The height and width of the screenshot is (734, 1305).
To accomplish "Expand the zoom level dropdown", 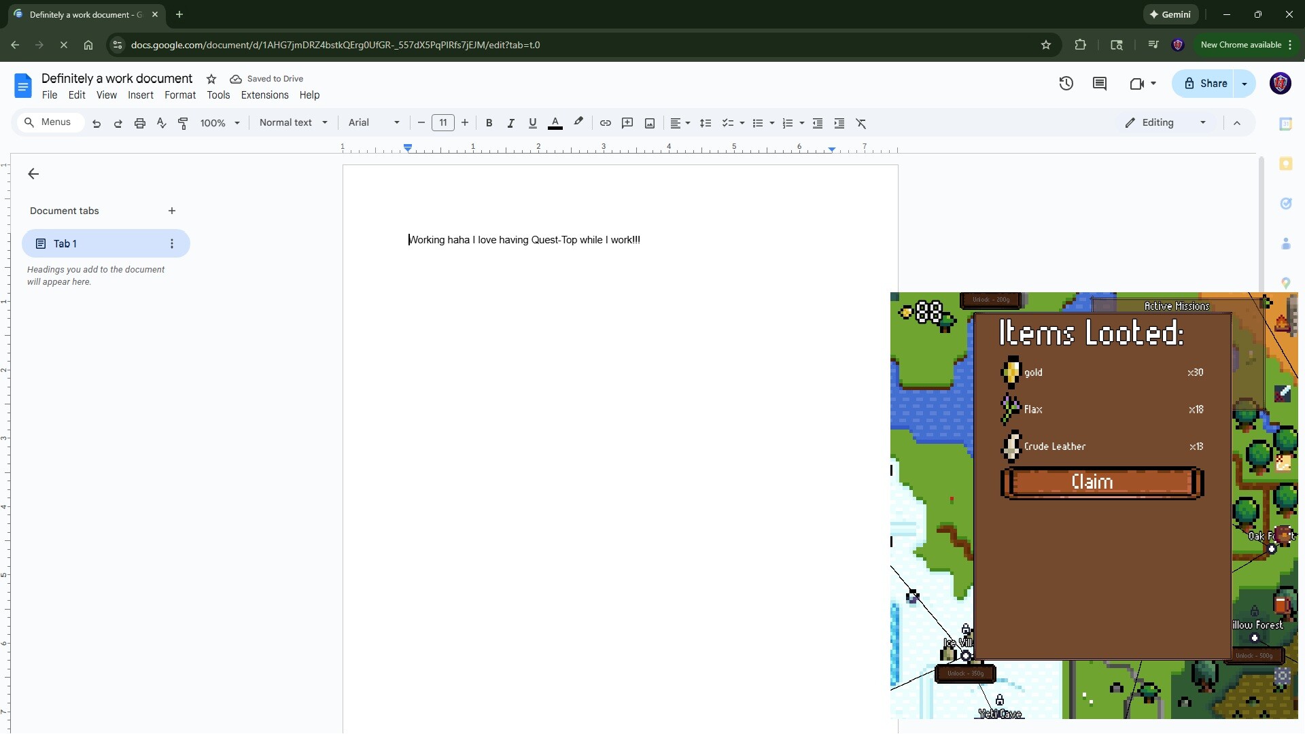I will (220, 123).
